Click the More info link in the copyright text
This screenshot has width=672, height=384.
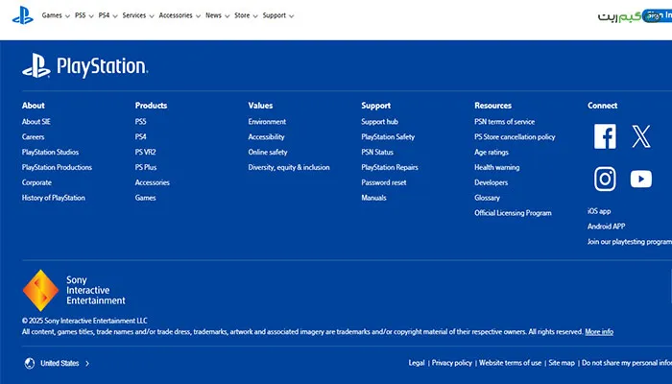click(599, 331)
